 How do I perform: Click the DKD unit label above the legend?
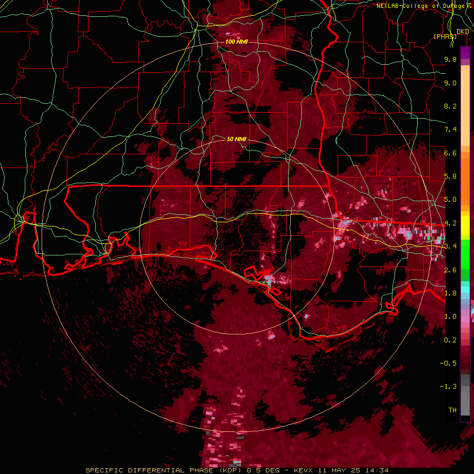point(463,32)
